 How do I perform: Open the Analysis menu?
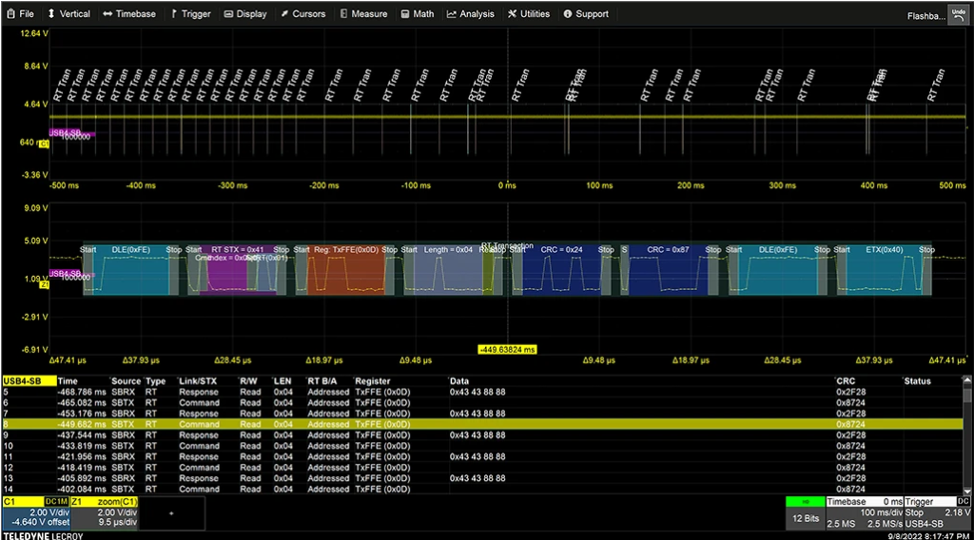[471, 13]
